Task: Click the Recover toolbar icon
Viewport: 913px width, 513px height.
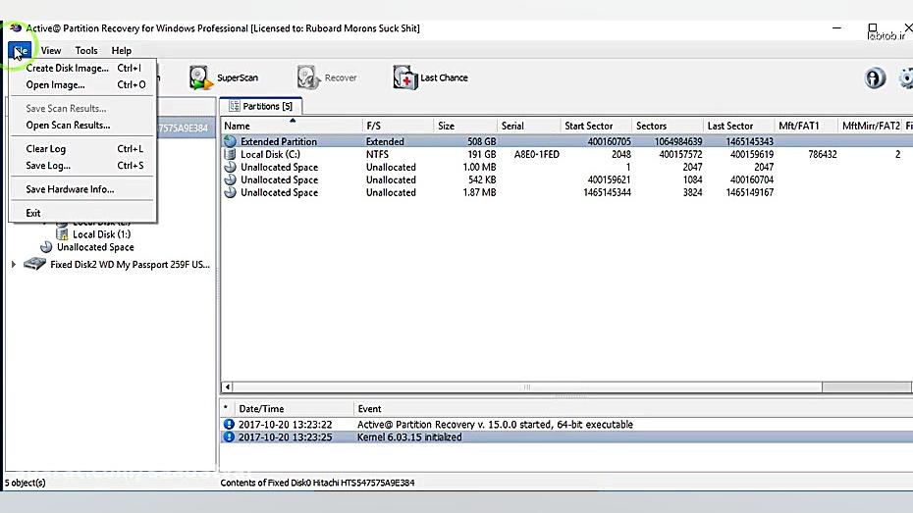Action: click(308, 77)
